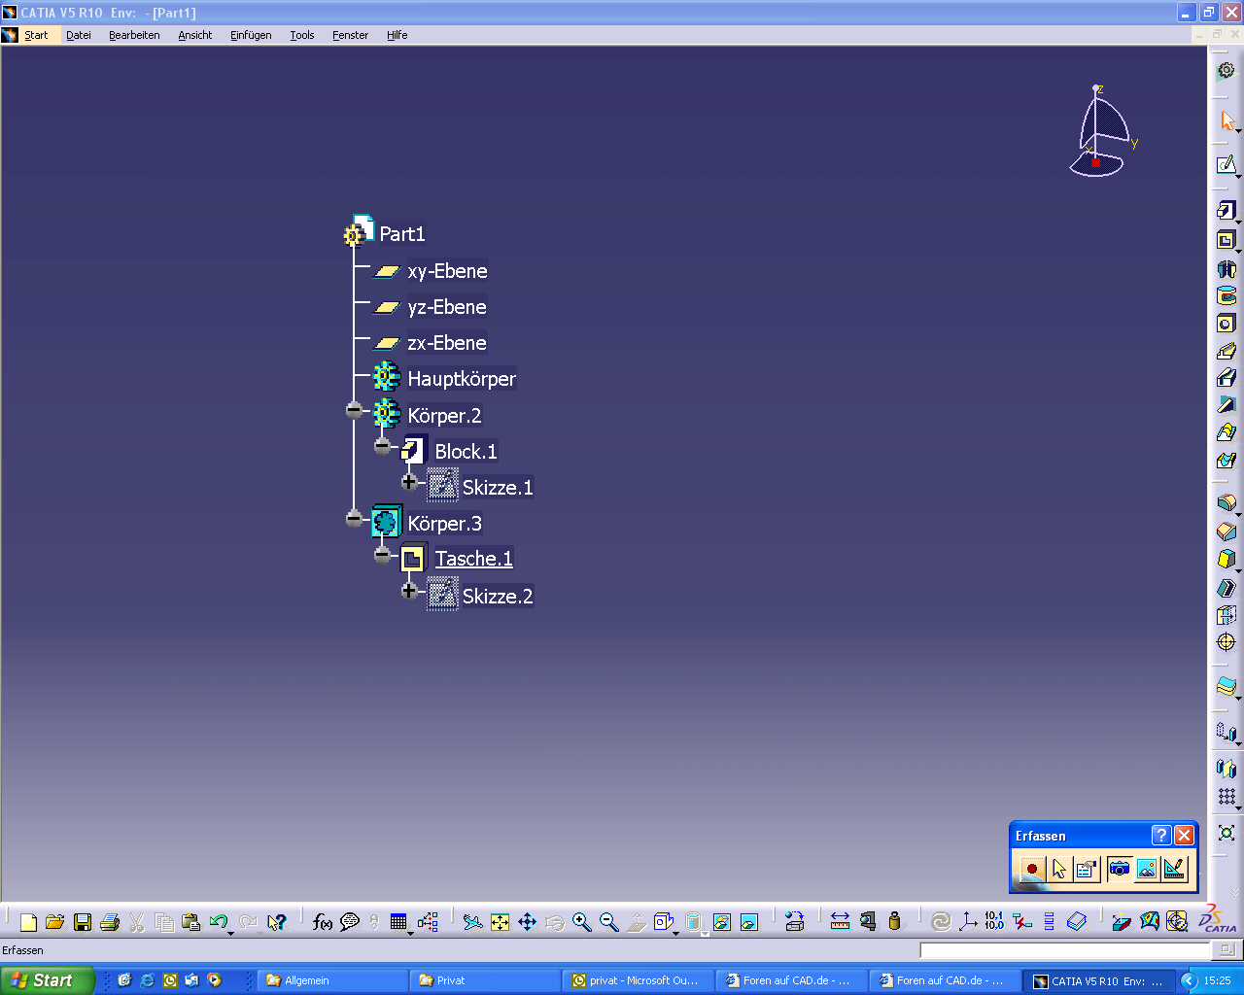Open the Datei menu
1244x995 pixels.
pyautogui.click(x=79, y=35)
